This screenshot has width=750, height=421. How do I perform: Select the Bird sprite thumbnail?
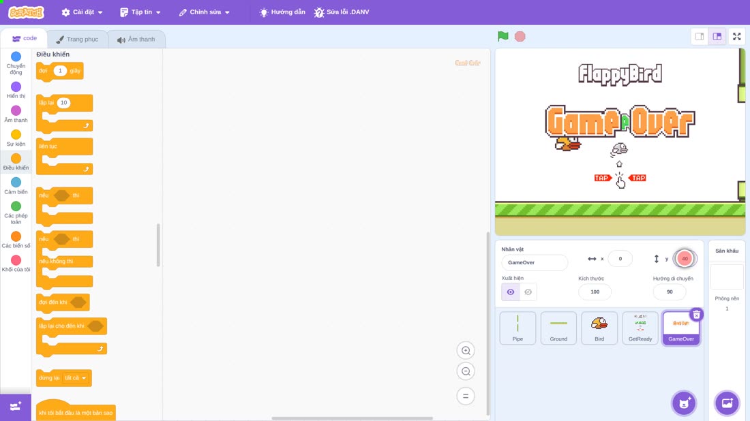point(599,328)
